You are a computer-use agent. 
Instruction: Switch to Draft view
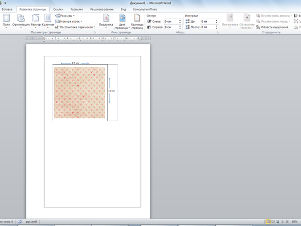coord(287,221)
